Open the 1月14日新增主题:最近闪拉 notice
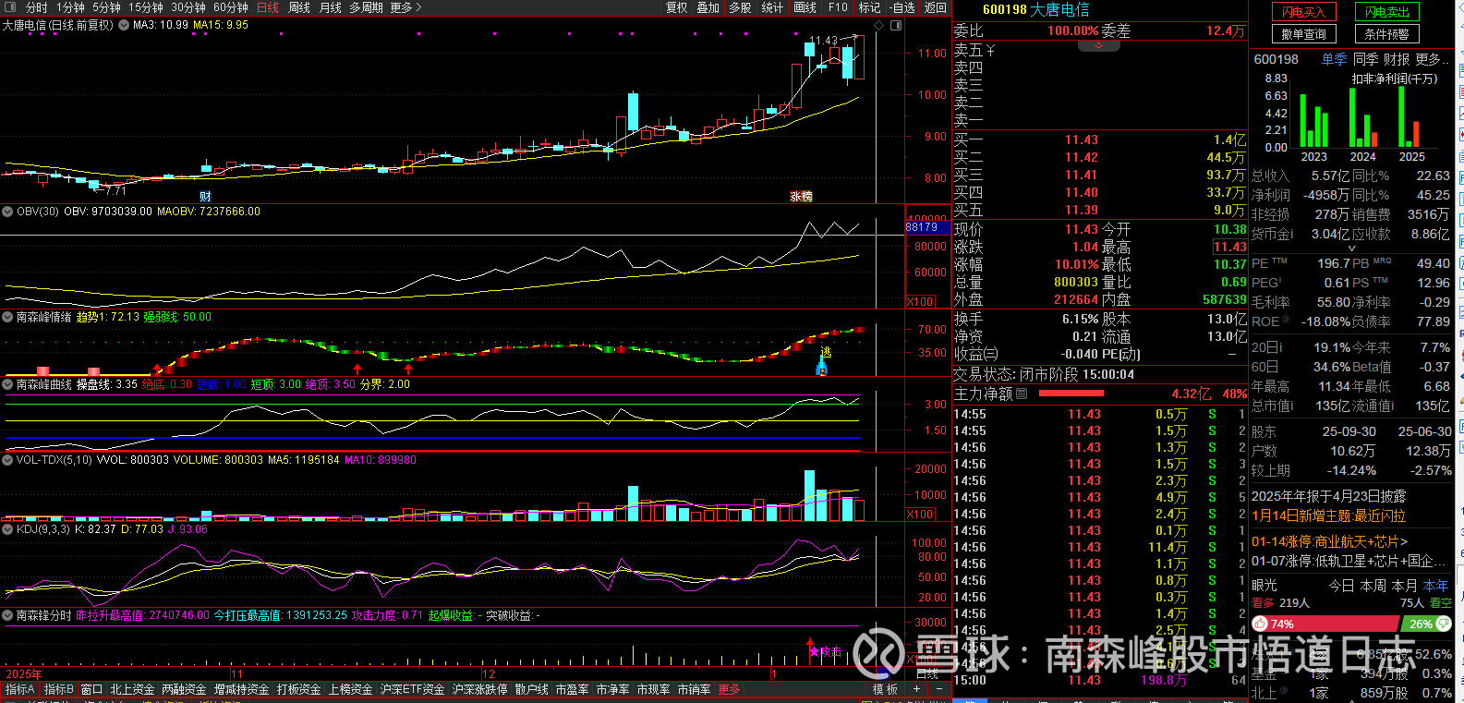1464x703 pixels. (x=1328, y=515)
